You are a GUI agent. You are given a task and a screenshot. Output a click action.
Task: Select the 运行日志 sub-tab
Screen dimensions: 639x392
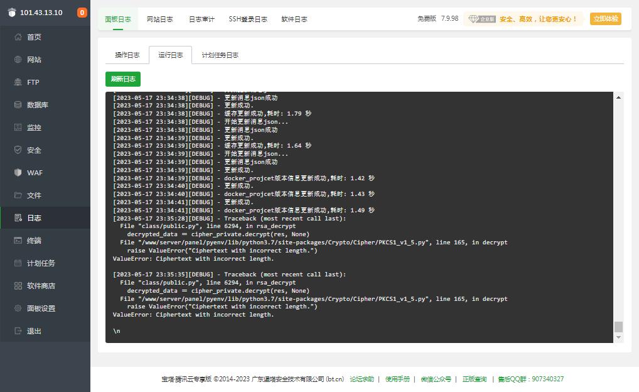tap(170, 55)
